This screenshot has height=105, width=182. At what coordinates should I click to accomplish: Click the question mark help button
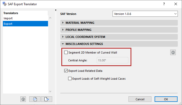point(164,4)
